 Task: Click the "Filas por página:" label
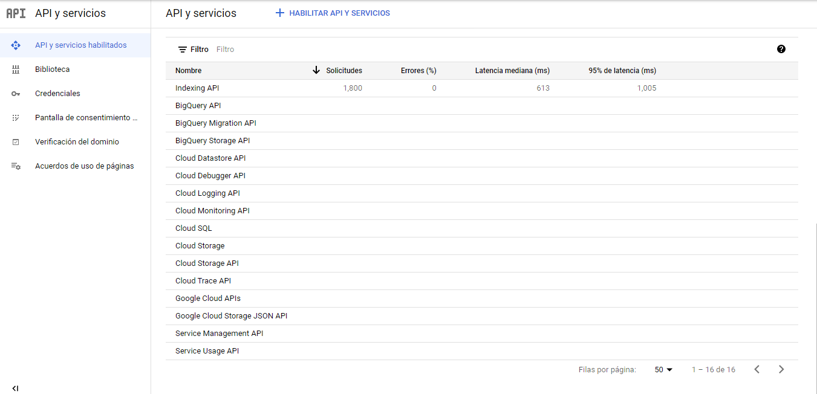pos(607,370)
